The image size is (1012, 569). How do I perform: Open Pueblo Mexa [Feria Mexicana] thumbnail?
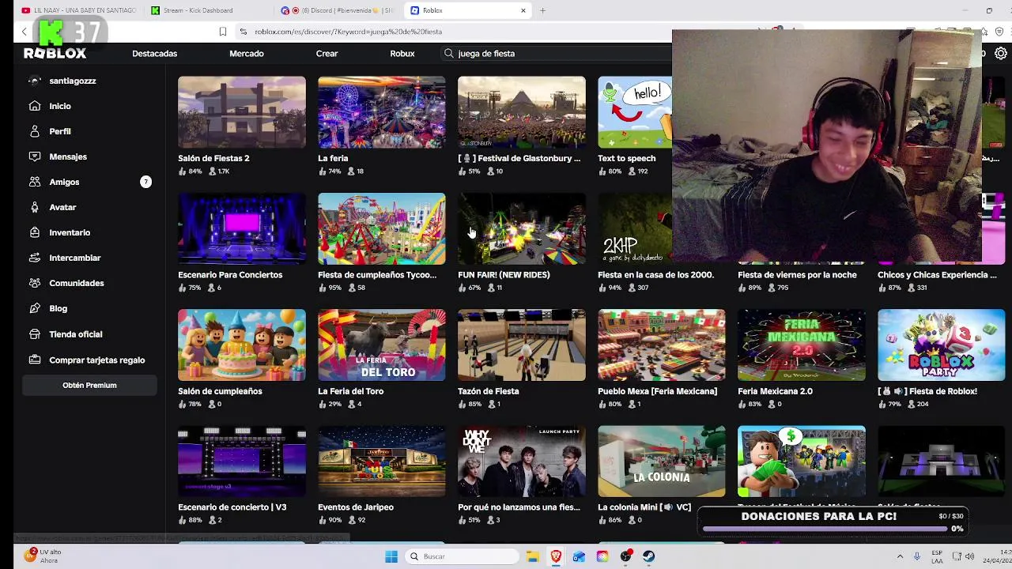662,345
